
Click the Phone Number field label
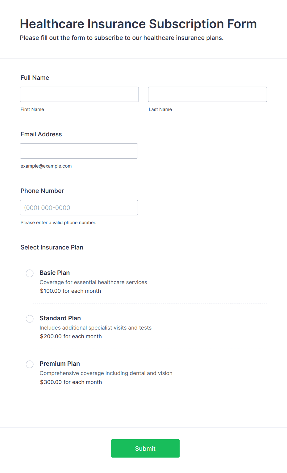tap(42, 191)
